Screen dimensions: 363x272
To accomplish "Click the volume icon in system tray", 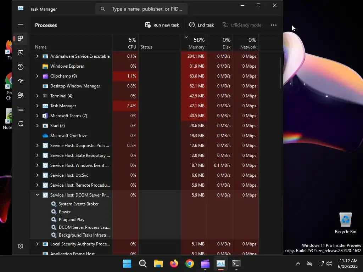I will [329, 263].
